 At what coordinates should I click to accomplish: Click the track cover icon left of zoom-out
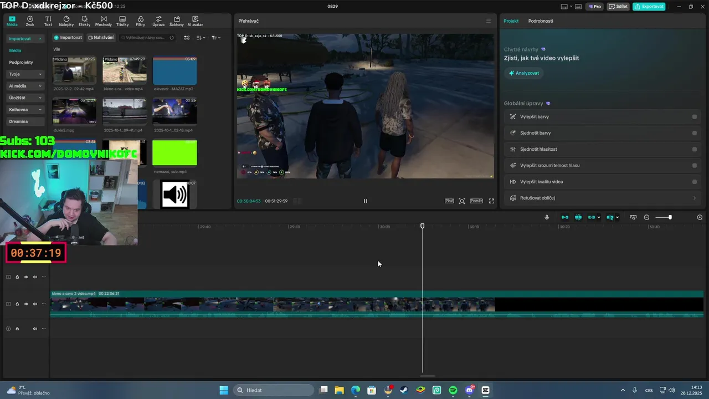point(633,217)
